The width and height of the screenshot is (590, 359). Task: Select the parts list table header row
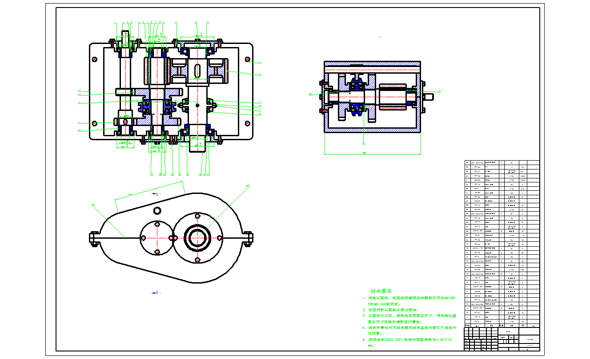click(502, 325)
